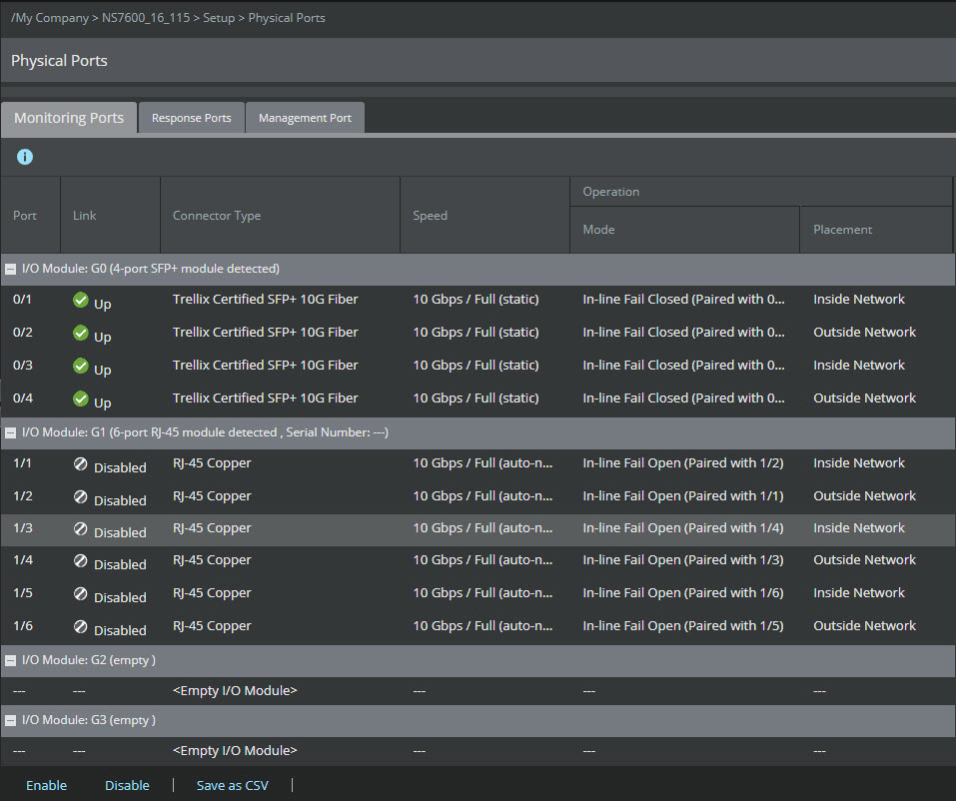Click "In-line Fail Open (Paired with 1/2)" mode cell
Screen dimensions: 956x801
683,463
